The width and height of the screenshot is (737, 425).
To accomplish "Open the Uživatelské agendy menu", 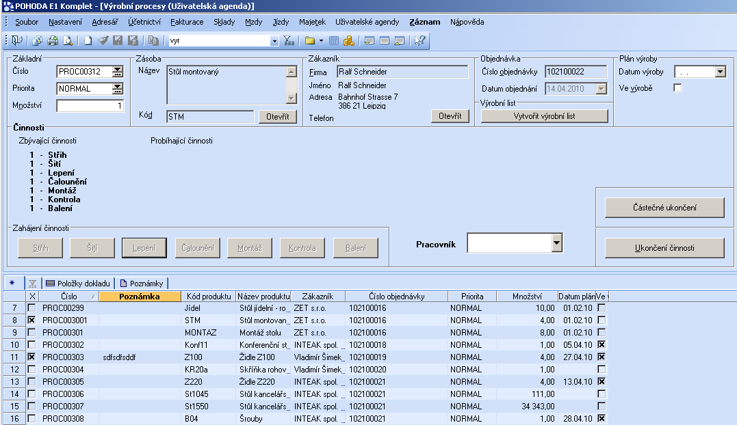I will pos(367,22).
